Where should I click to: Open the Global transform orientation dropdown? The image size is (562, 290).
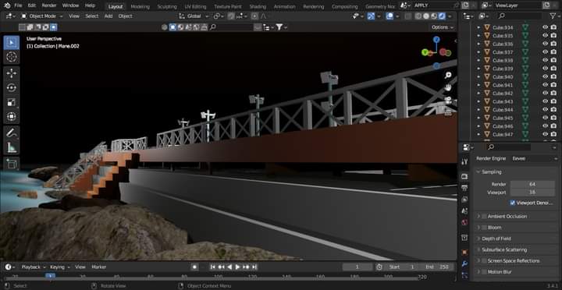pos(194,16)
